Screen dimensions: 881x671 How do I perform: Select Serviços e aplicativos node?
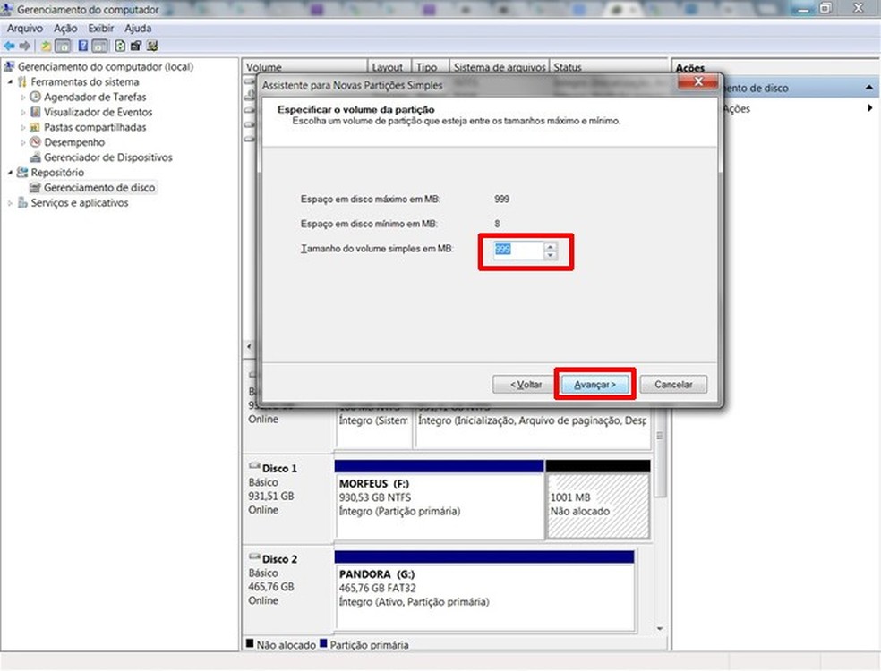pyautogui.click(x=79, y=203)
